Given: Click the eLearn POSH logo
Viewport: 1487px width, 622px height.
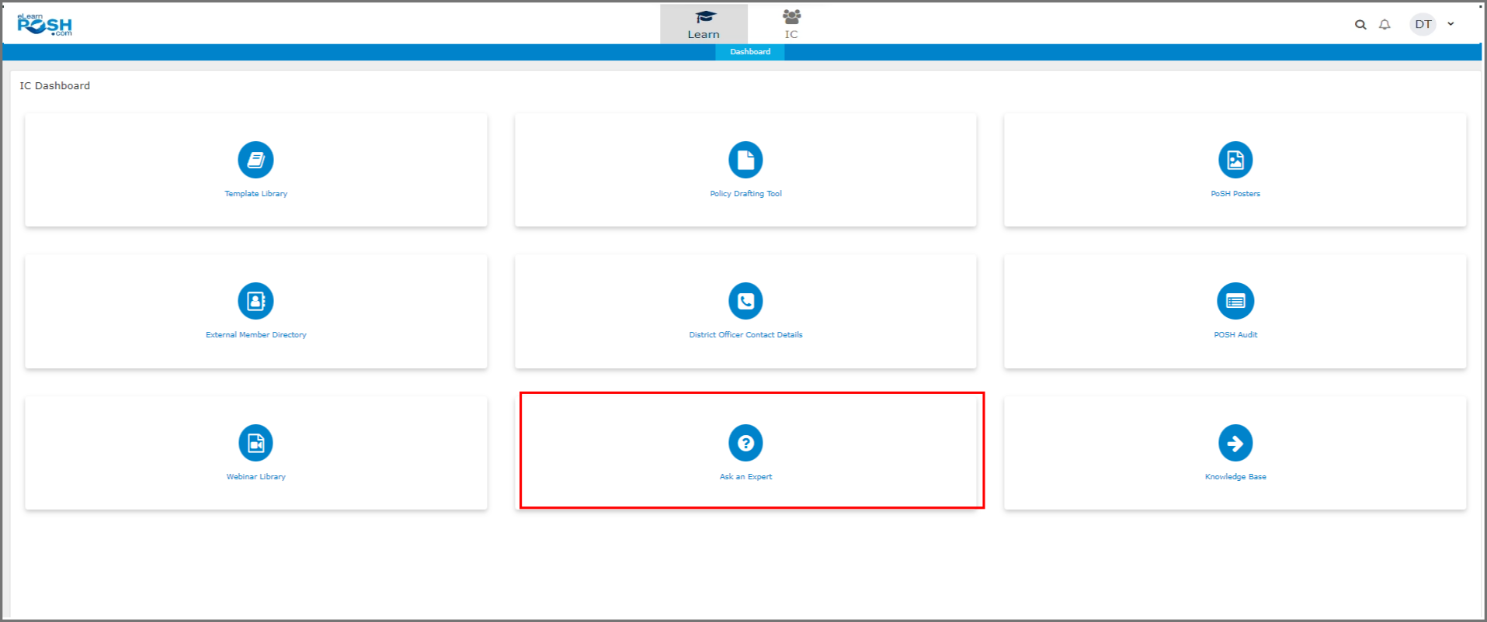Looking at the screenshot, I should (x=44, y=25).
